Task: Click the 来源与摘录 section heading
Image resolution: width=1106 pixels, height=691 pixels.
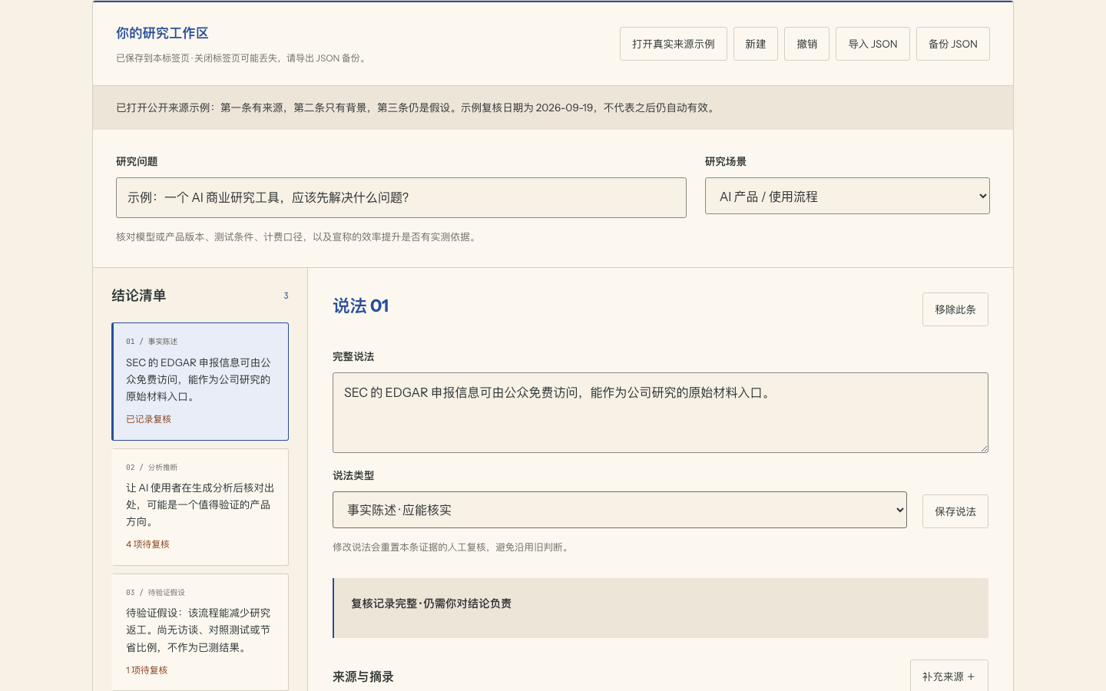Action: 363,676
